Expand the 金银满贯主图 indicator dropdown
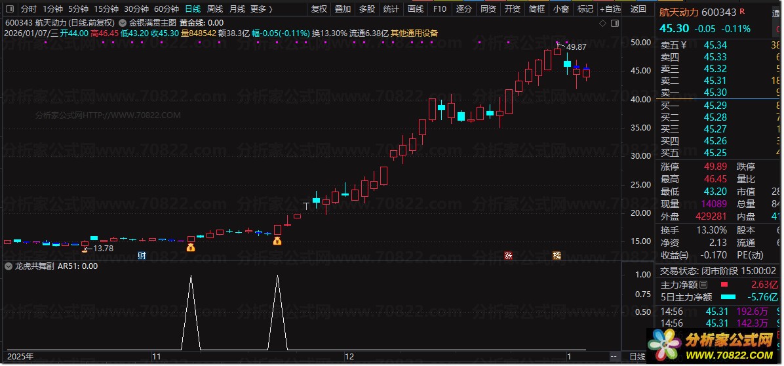This screenshot has width=784, height=366. tap(123, 23)
